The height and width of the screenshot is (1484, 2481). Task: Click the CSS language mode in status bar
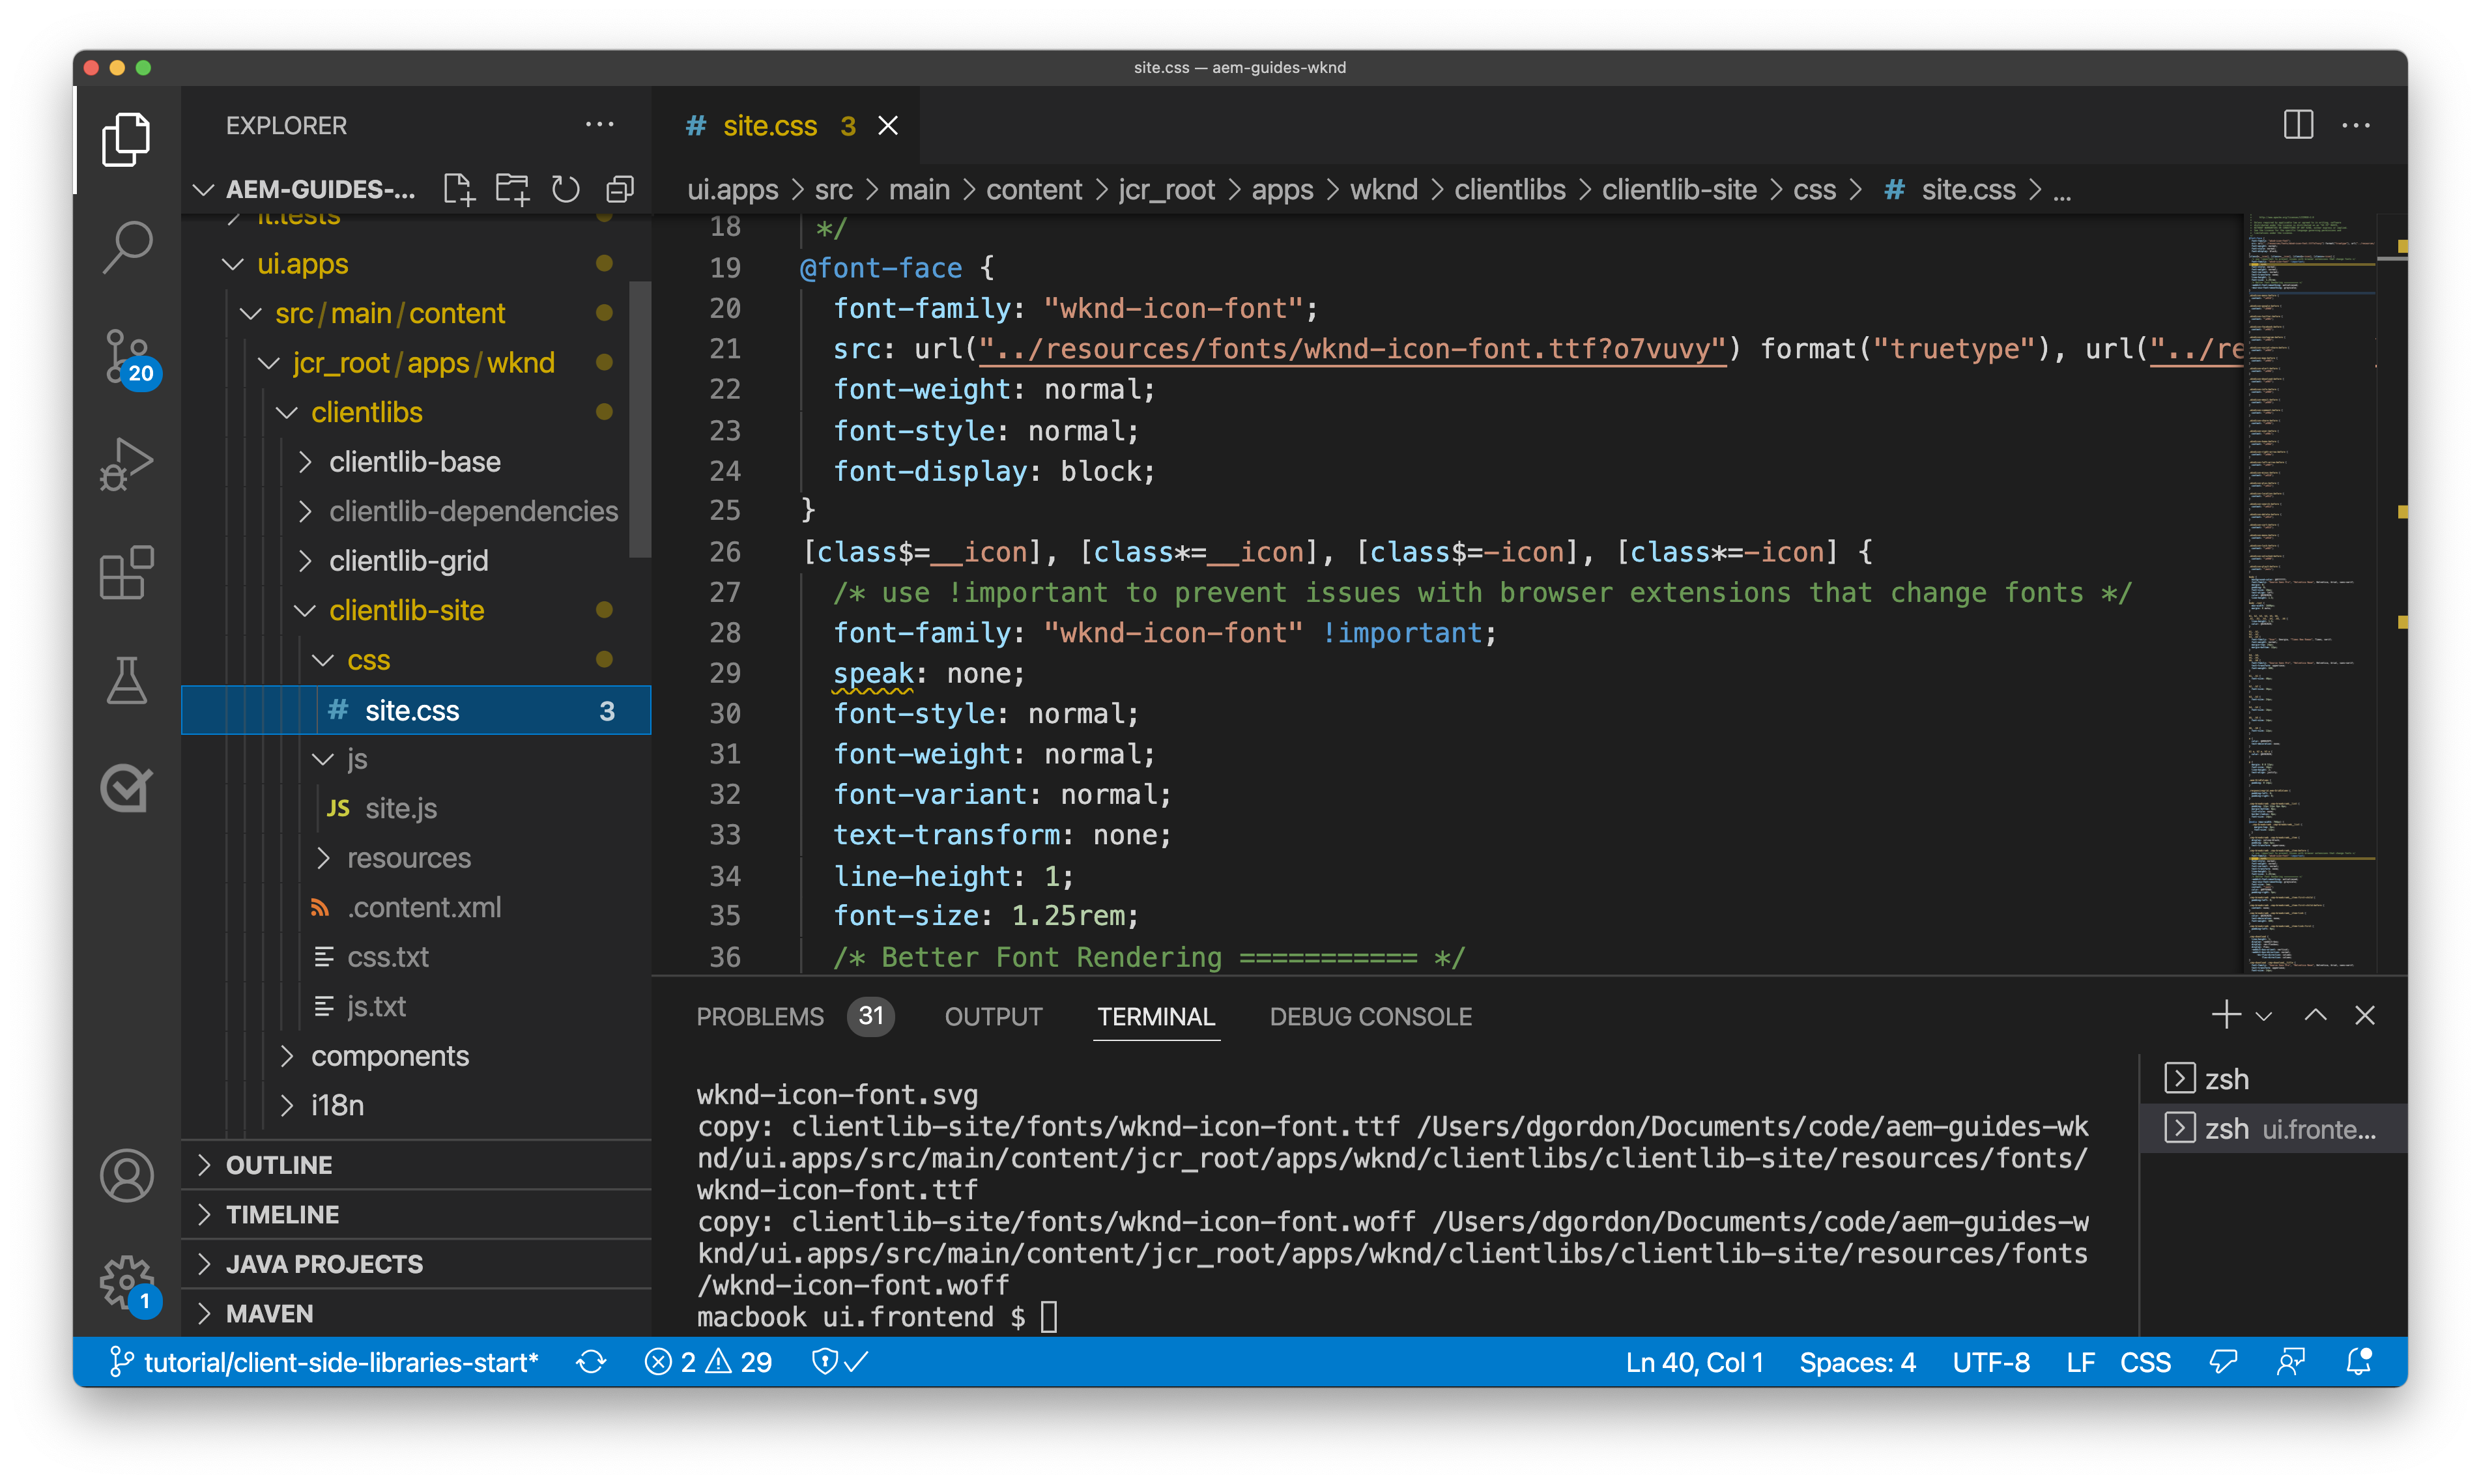2145,1362
